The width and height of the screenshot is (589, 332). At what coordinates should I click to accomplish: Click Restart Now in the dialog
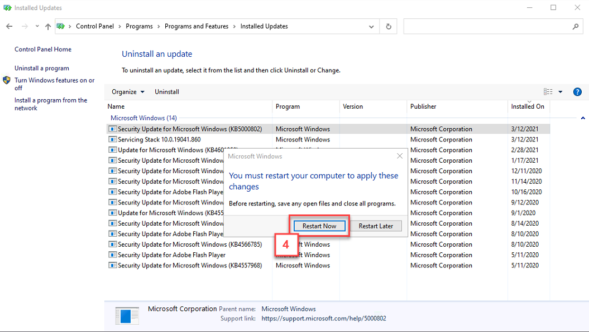tap(319, 226)
